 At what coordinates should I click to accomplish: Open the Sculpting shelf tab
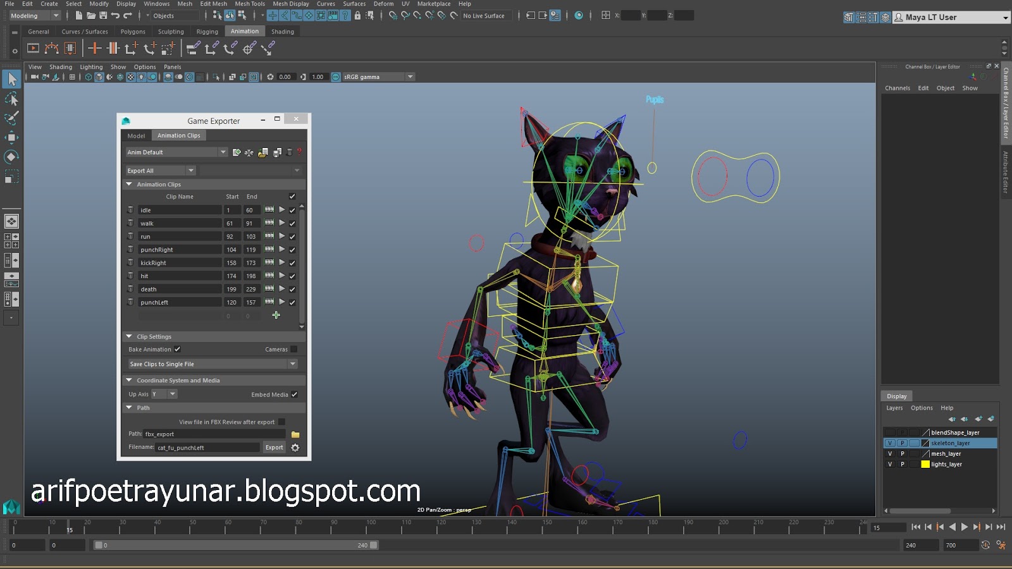[171, 32]
